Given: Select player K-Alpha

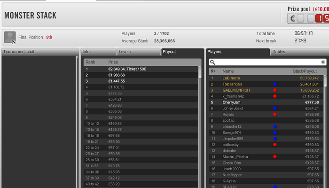Looking at the screenshot, I should click(x=266, y=181).
